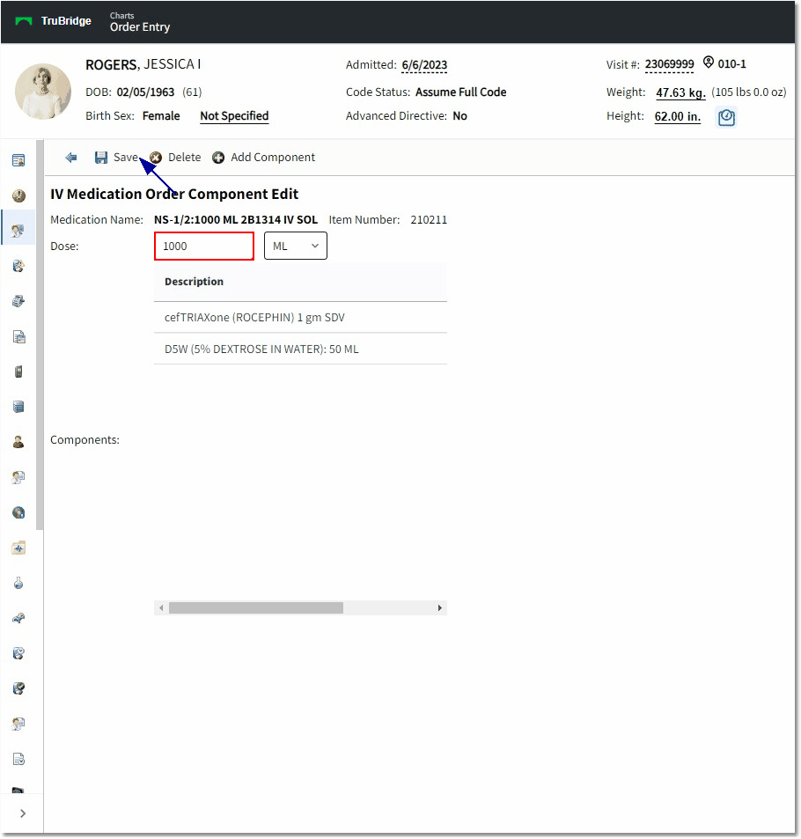Click the DOB value 02/05/1963
This screenshot has height=839, width=801.
[145, 92]
